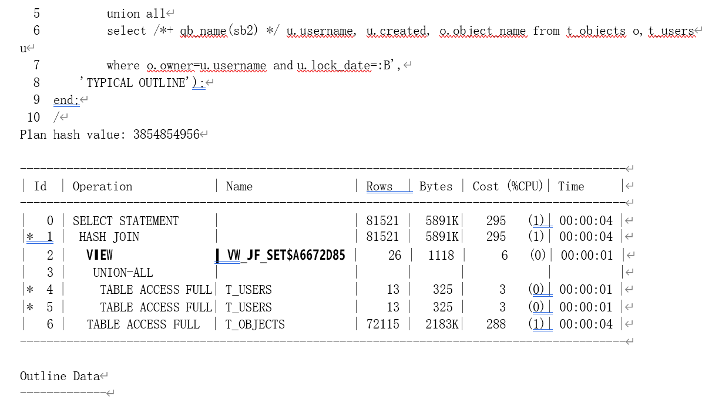Click 't_users' in the from clause
The height and width of the screenshot is (399, 712).
(671, 31)
